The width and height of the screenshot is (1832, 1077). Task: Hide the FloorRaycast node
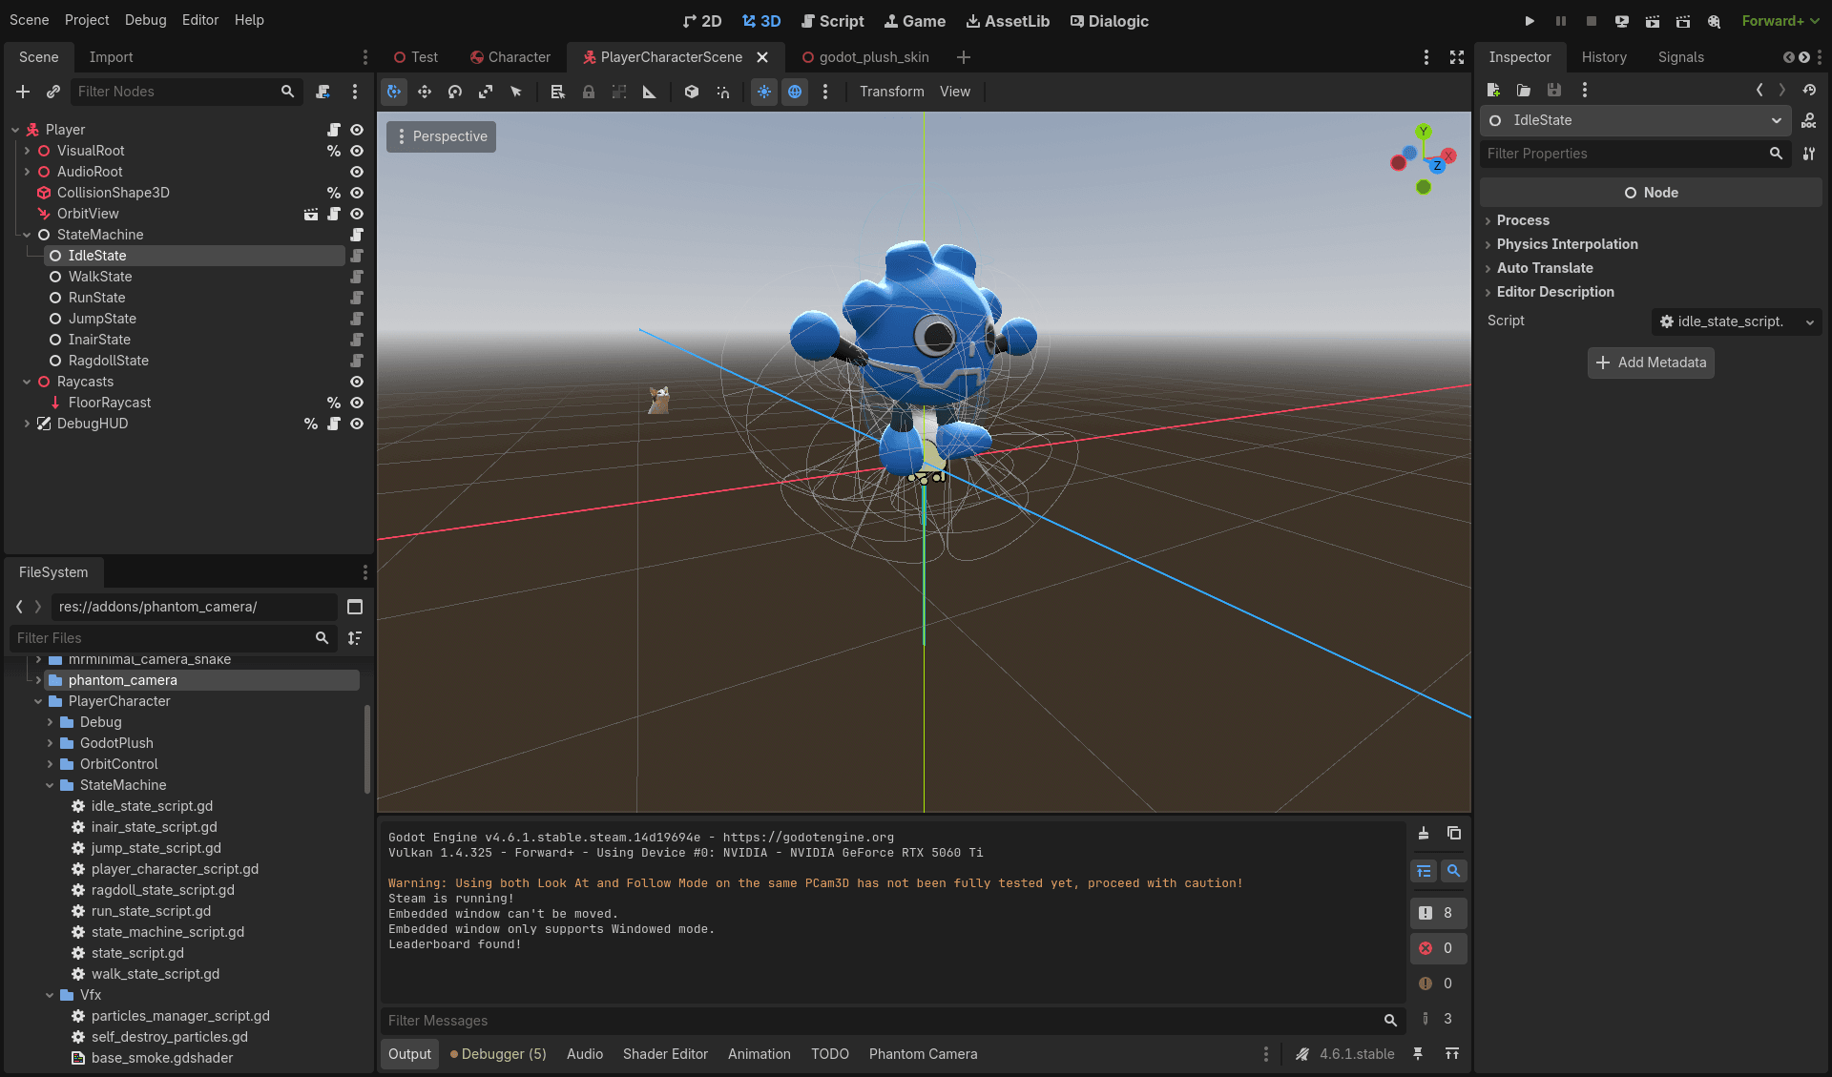click(x=357, y=403)
